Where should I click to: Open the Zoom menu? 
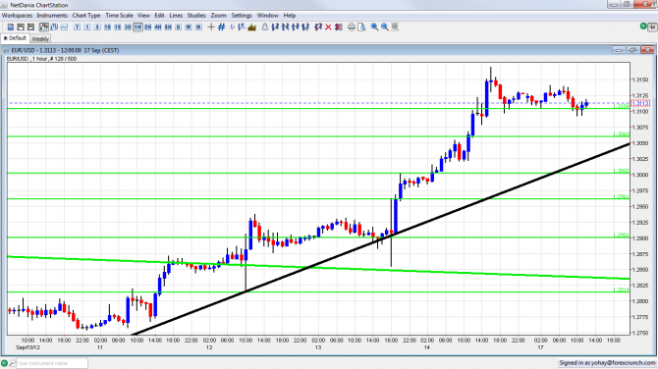(x=218, y=15)
